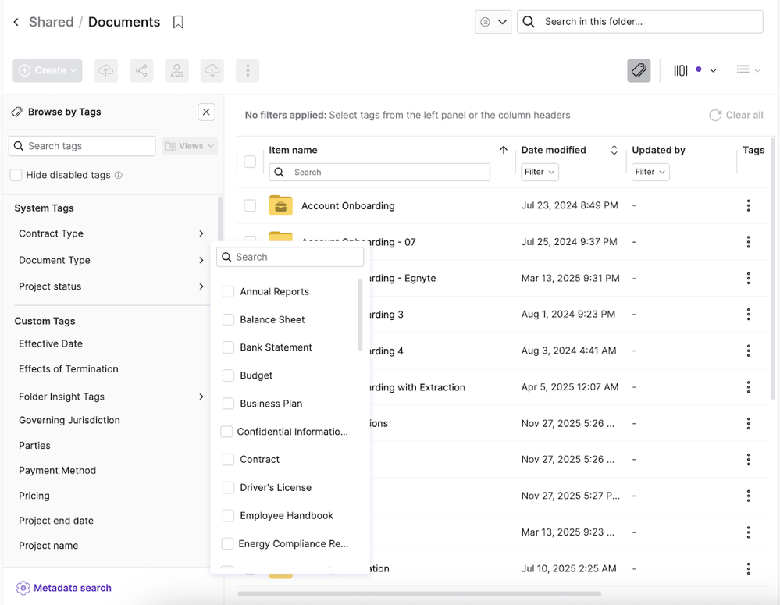
Task: Open the column layout barcode icon
Action: (681, 70)
